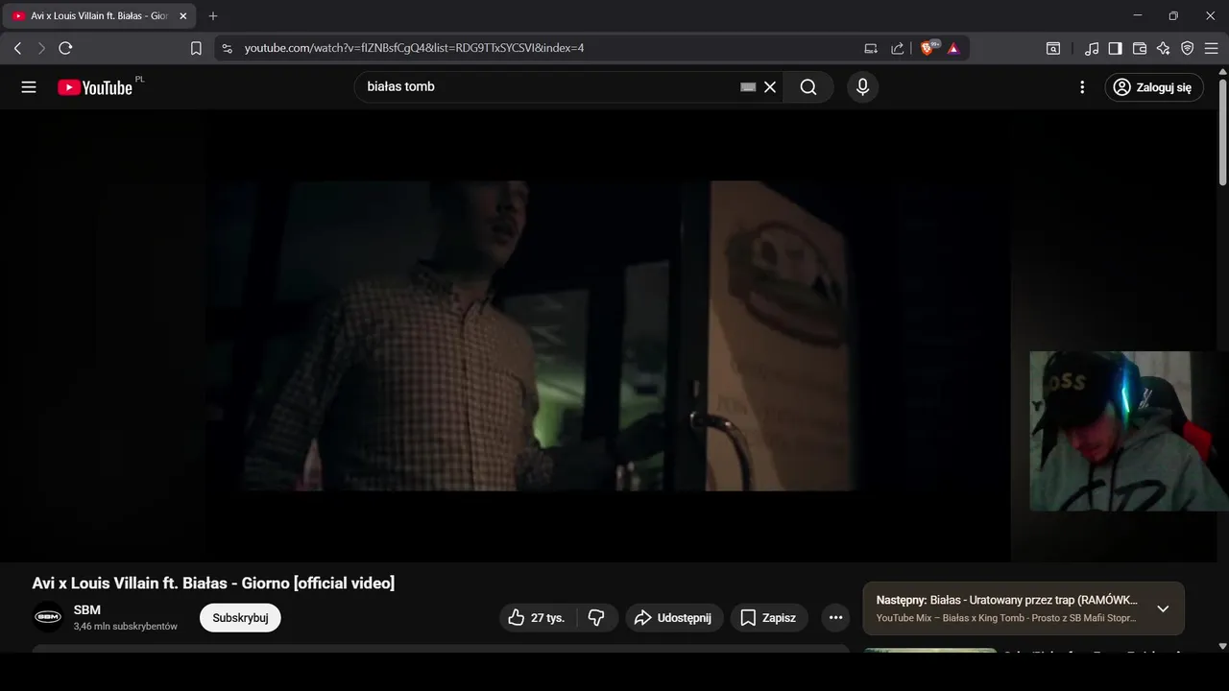Open the SBM channel name link
The height and width of the screenshot is (691, 1229).
[x=87, y=610]
